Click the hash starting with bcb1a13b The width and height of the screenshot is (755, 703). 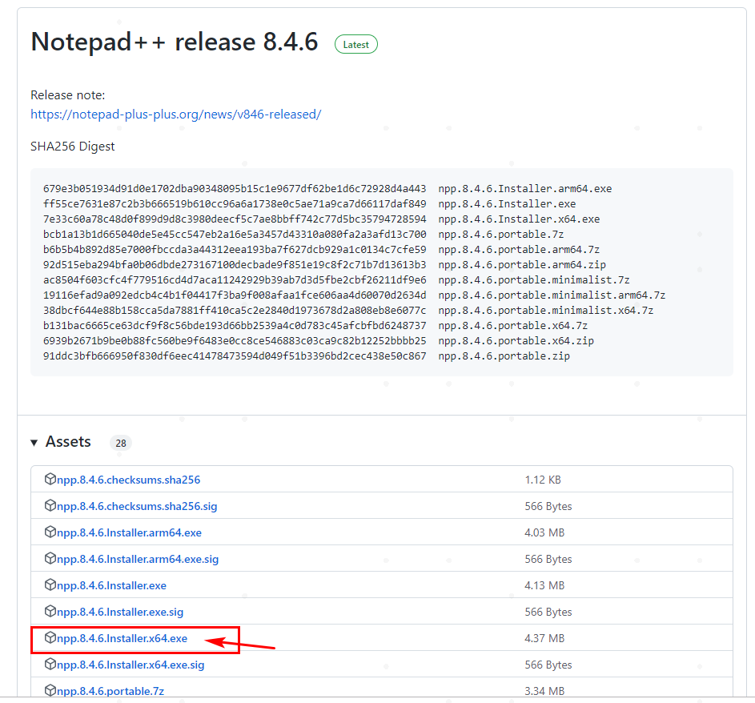pos(235,235)
